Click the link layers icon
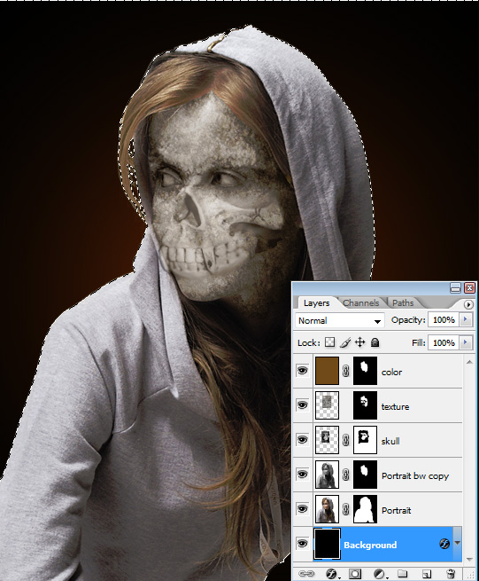Image resolution: width=479 pixels, height=581 pixels. 305,574
